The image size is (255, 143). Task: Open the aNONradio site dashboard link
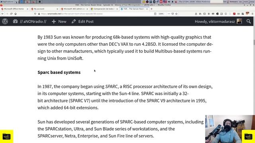[29, 21]
